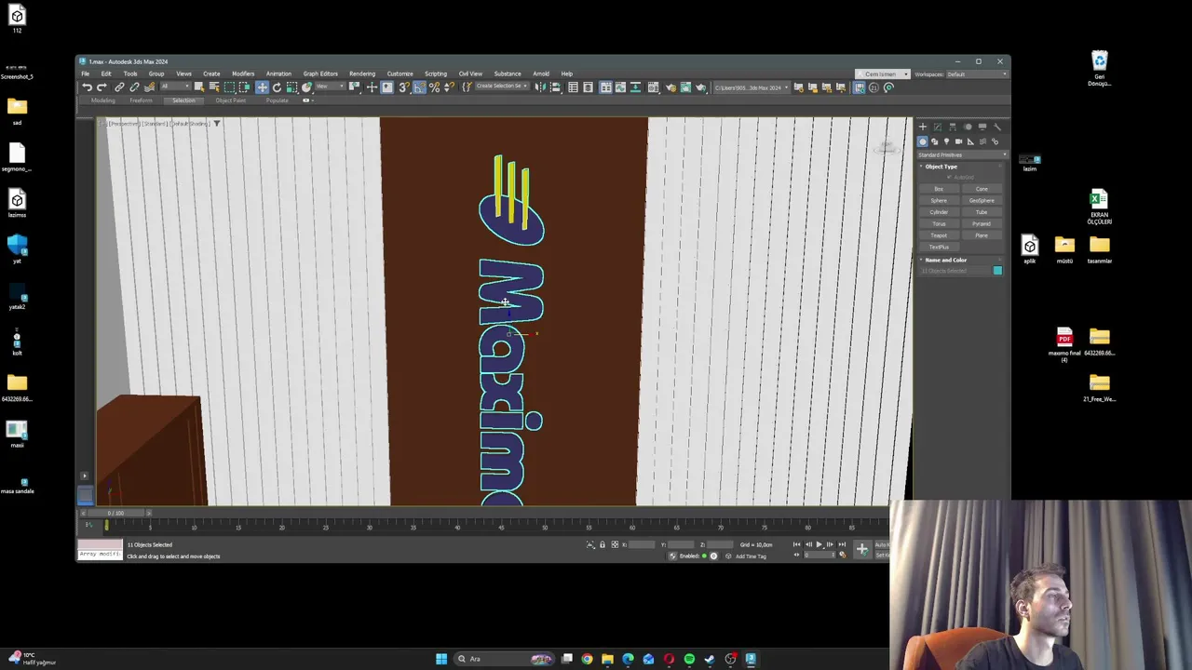The width and height of the screenshot is (1192, 670).
Task: Open the Modifiers menu
Action: click(x=243, y=74)
